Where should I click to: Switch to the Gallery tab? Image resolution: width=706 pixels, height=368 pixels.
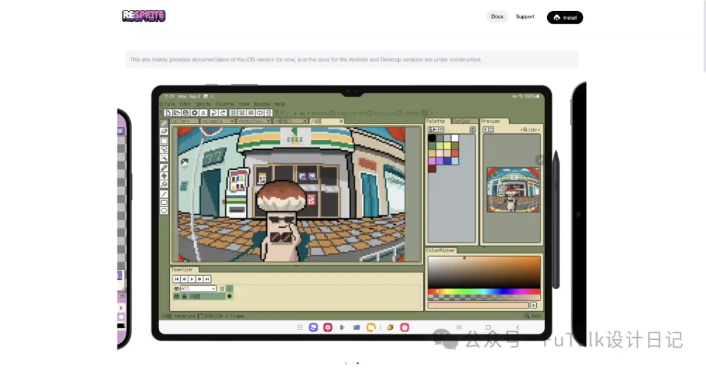tap(184, 121)
